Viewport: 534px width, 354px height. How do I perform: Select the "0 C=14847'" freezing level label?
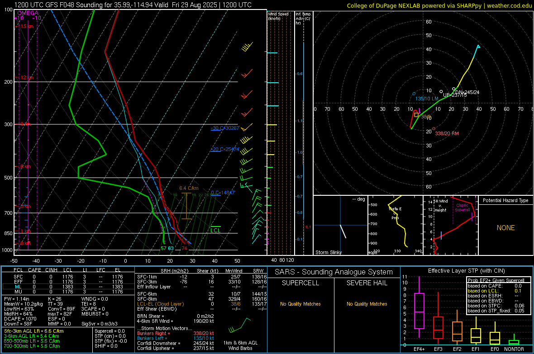pyautogui.click(x=223, y=193)
